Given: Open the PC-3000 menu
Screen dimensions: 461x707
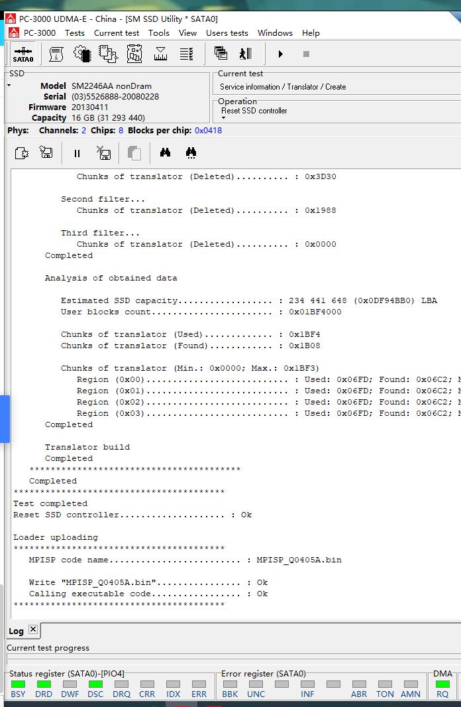Looking at the screenshot, I should (x=40, y=33).
